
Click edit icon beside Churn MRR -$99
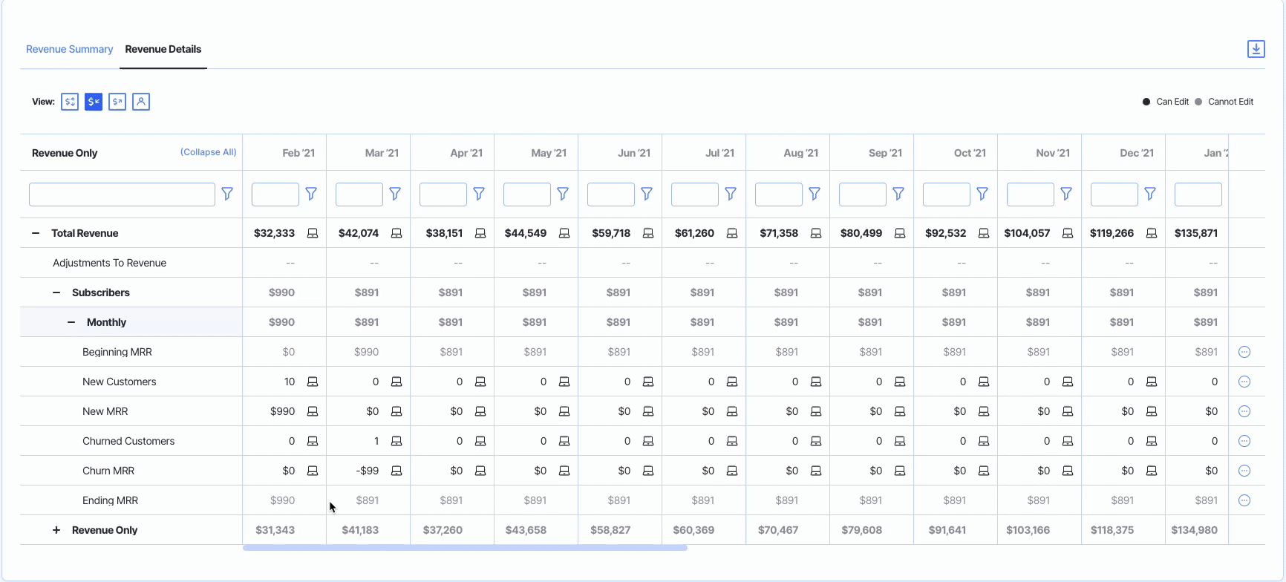[396, 471]
